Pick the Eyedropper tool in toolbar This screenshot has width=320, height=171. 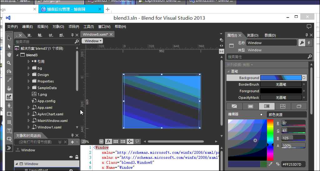9,80
